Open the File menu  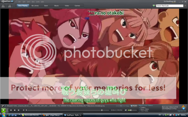pos(20,2)
